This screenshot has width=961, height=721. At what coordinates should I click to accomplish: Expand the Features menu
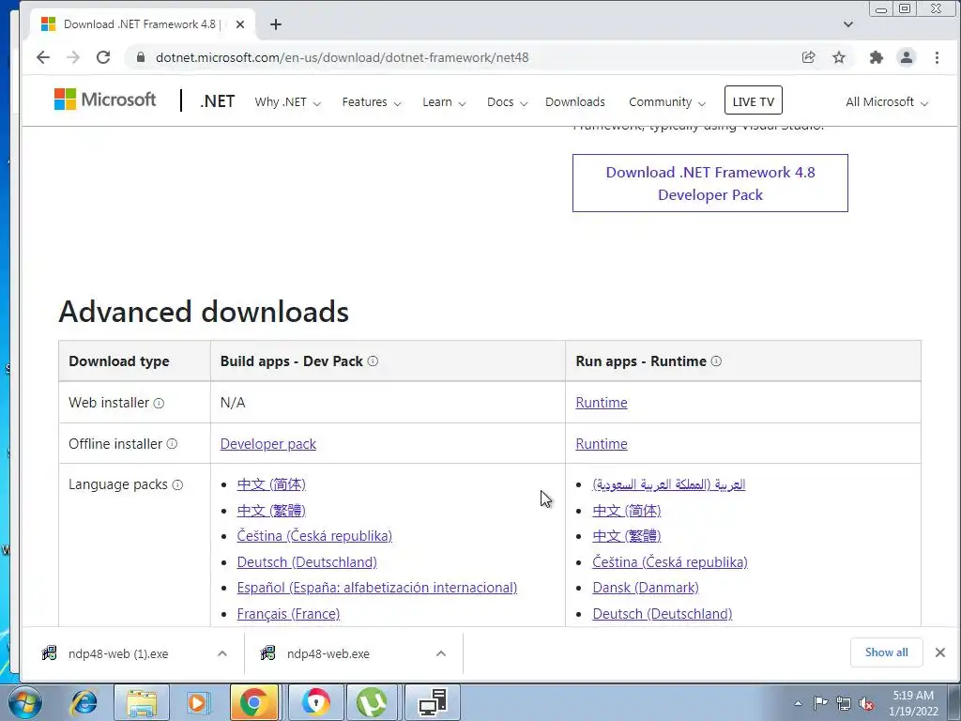[372, 102]
